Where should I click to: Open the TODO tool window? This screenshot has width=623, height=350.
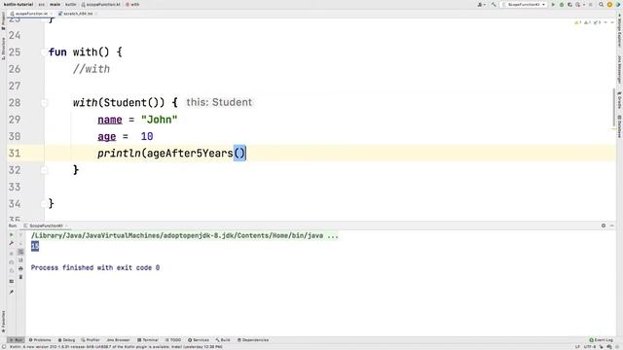point(173,340)
